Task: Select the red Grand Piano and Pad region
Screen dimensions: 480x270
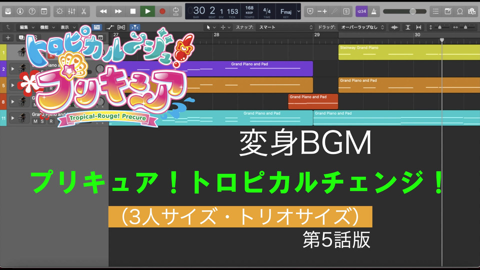Action: coord(313,101)
